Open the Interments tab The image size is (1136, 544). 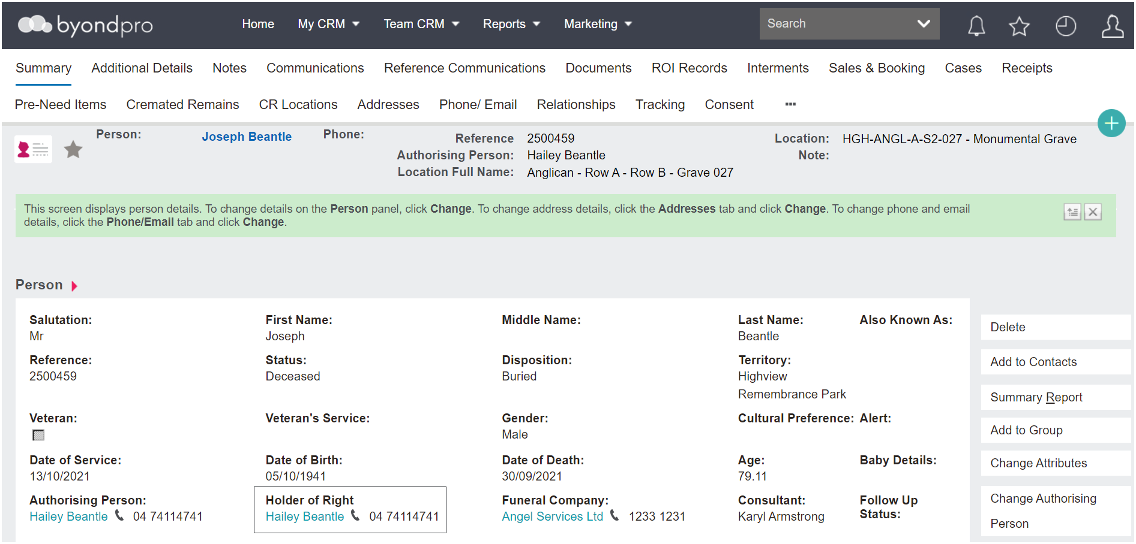(778, 68)
